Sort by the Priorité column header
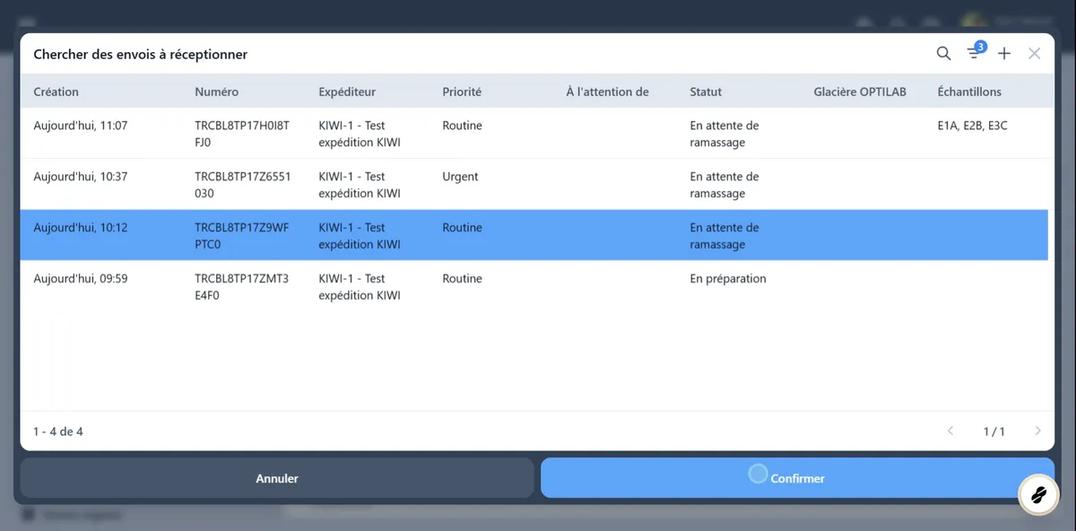This screenshot has width=1076, height=531. click(461, 91)
